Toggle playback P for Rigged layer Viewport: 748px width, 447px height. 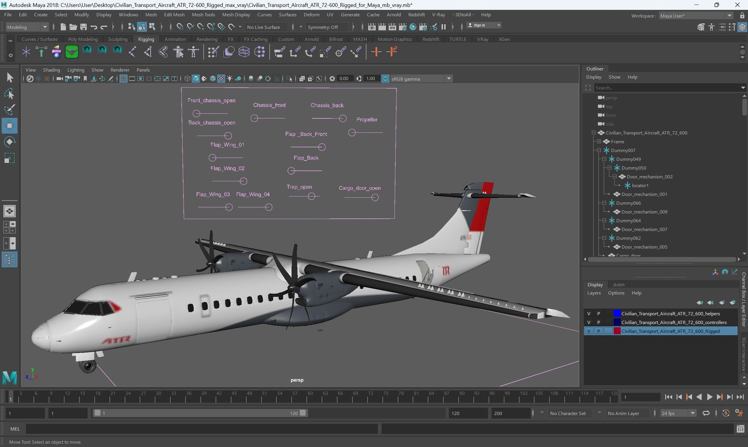coord(598,331)
